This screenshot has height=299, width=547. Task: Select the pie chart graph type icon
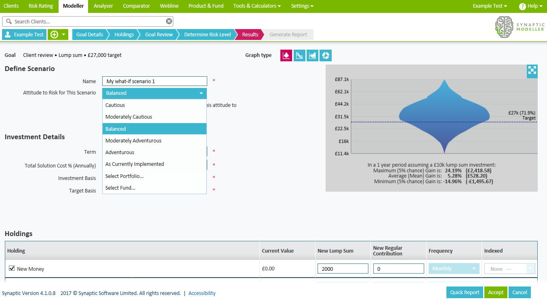[326, 56]
